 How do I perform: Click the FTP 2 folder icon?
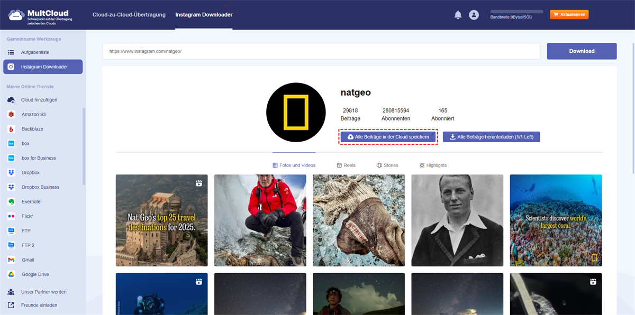tap(11, 245)
